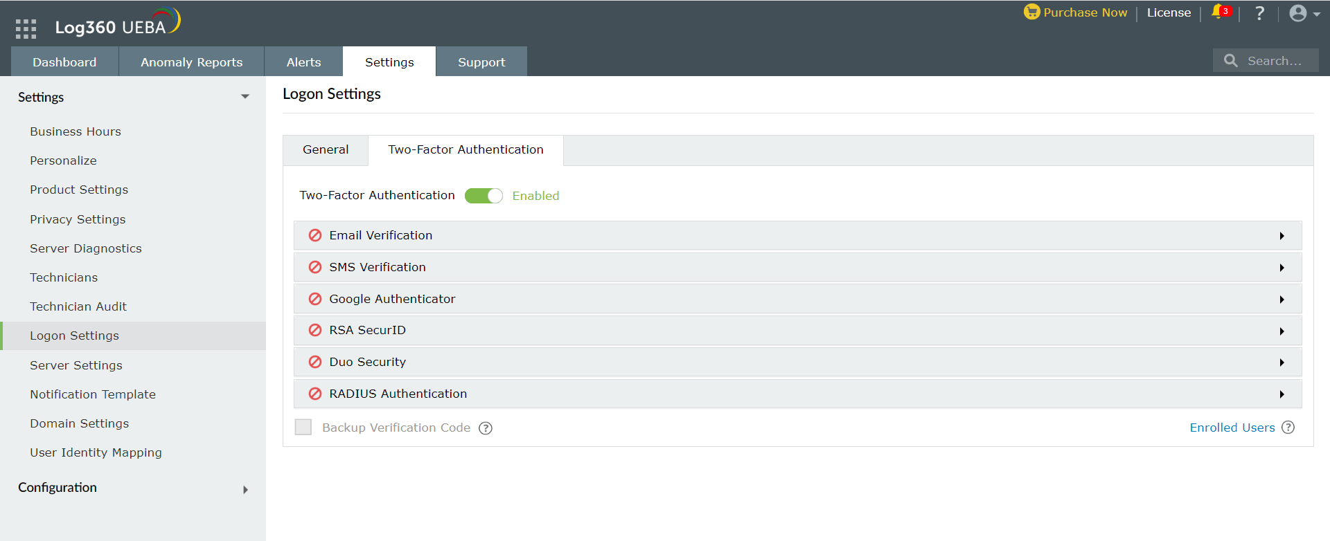Click the Purchase Now cart icon
The image size is (1330, 541).
point(1031,12)
